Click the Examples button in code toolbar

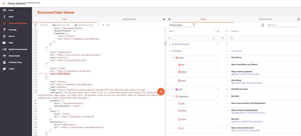click(x=44, y=25)
